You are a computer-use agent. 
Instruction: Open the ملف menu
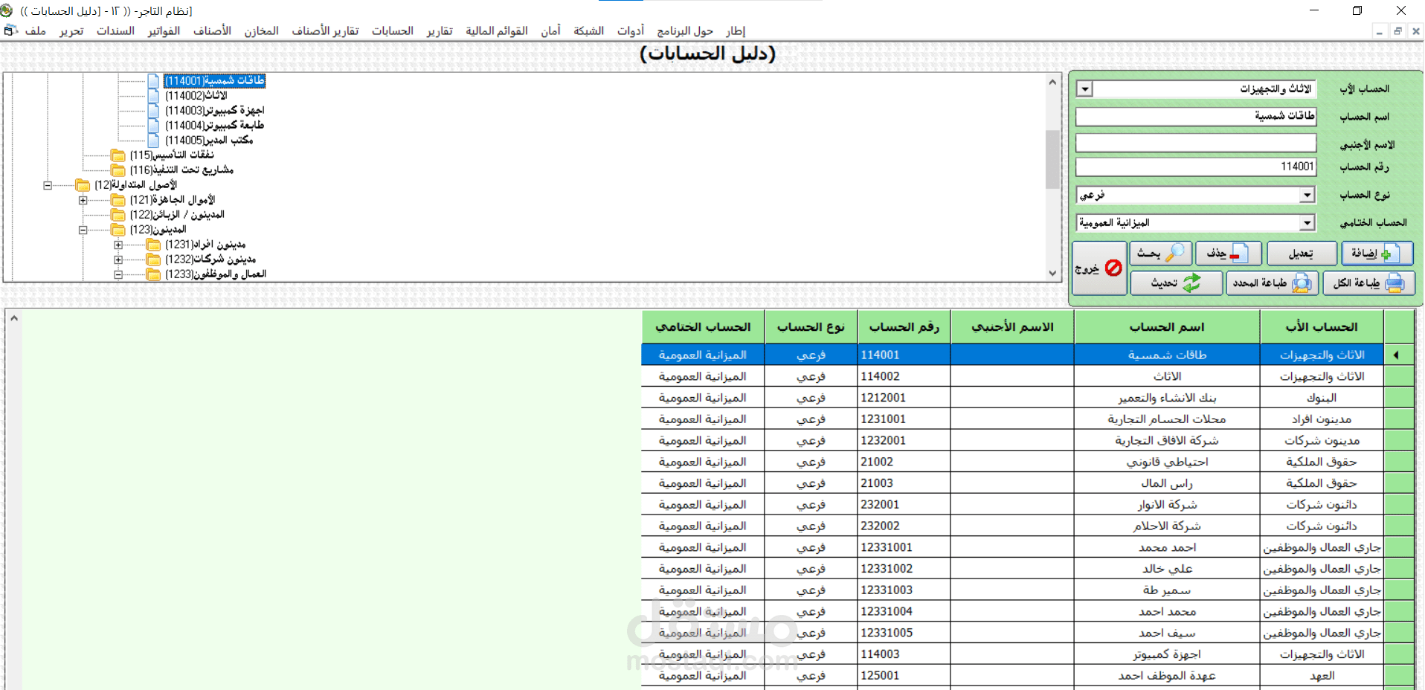pos(35,30)
